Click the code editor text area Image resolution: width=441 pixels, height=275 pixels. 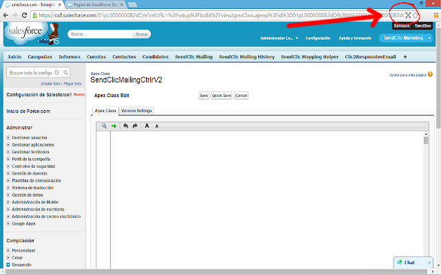click(267, 200)
